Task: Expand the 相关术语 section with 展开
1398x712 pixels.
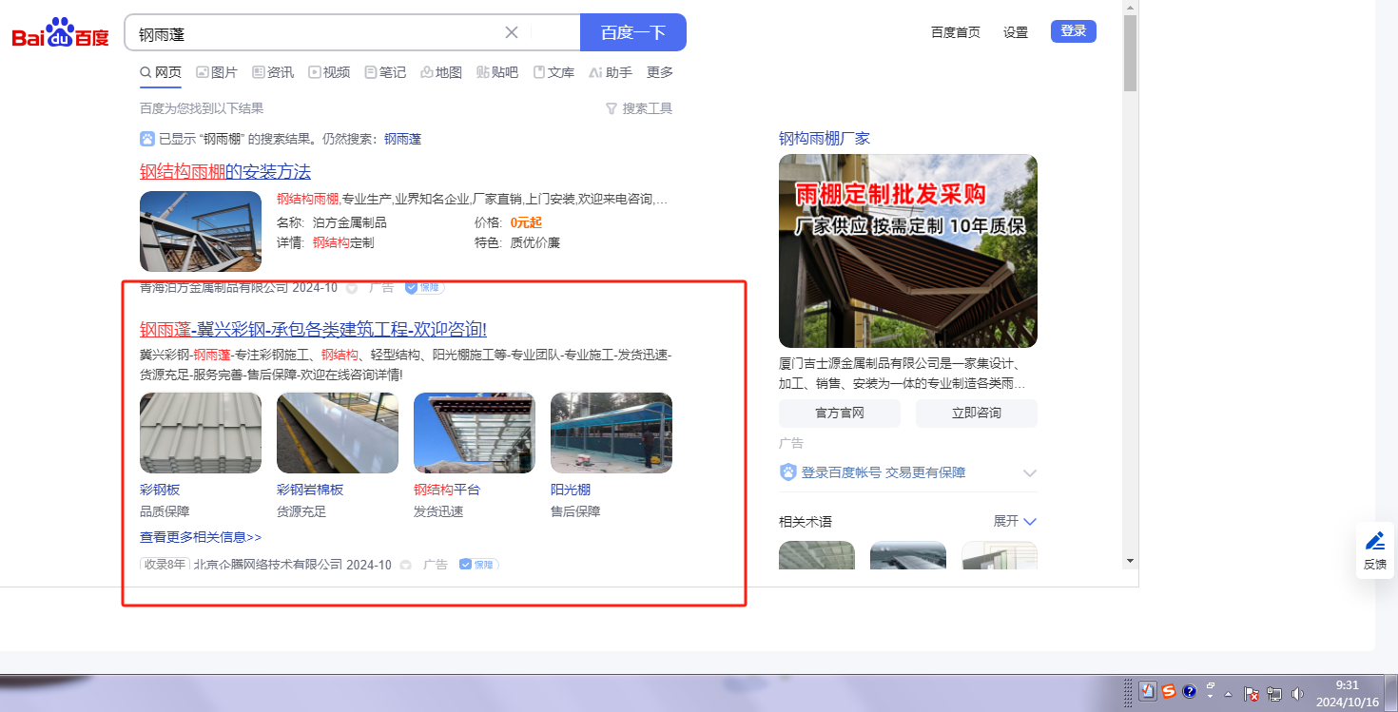Action: coord(1015,521)
